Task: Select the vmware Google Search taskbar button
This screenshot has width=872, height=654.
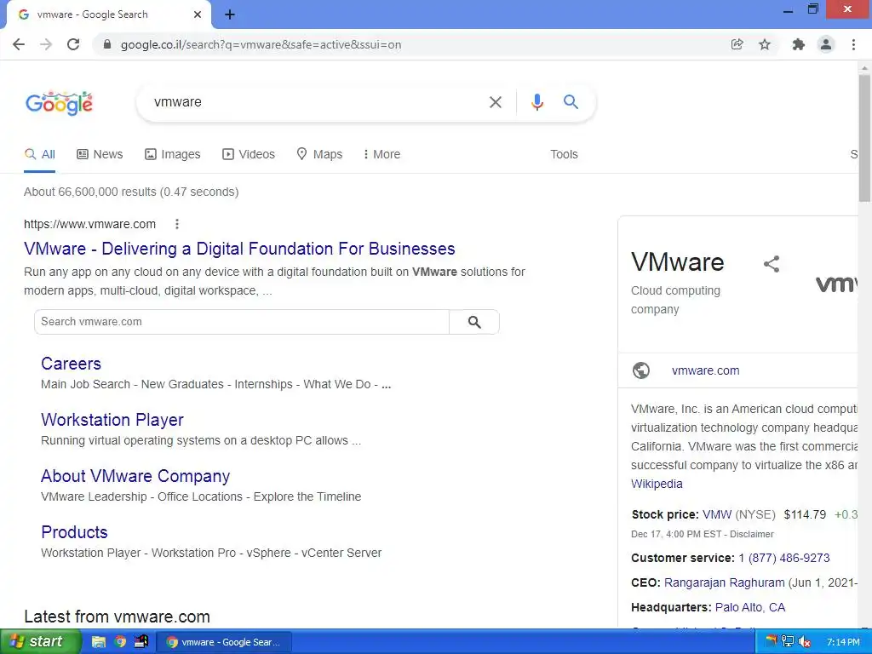Action: [x=224, y=642]
